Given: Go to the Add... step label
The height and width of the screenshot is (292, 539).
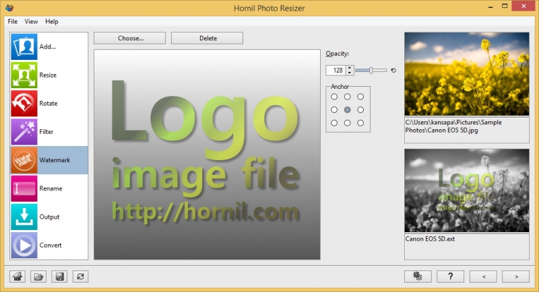Looking at the screenshot, I should point(47,46).
